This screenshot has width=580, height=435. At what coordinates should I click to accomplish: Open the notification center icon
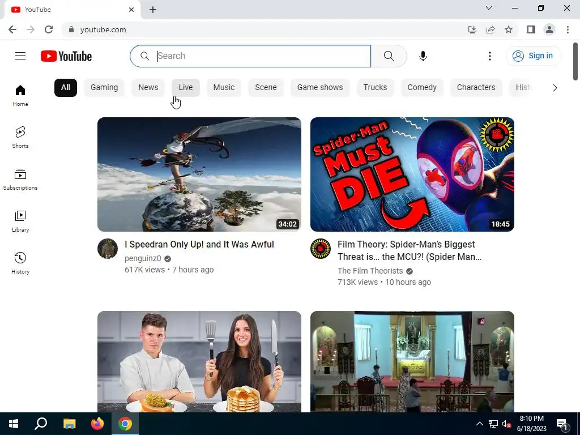[x=562, y=424]
